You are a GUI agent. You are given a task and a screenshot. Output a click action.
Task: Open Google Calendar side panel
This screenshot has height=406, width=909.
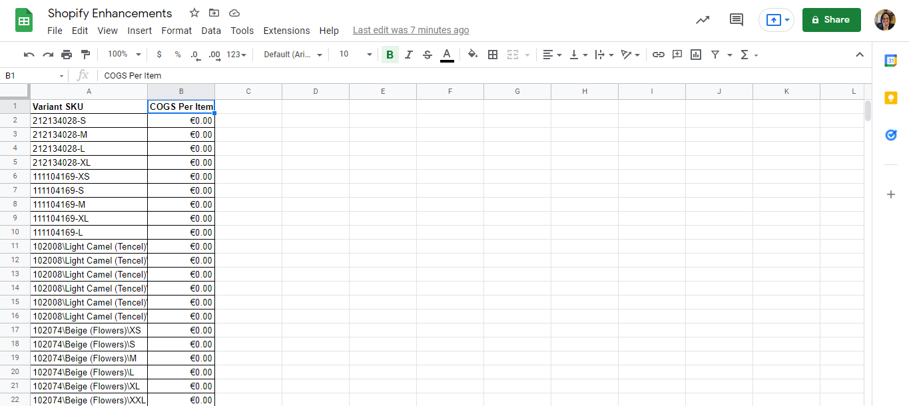891,61
